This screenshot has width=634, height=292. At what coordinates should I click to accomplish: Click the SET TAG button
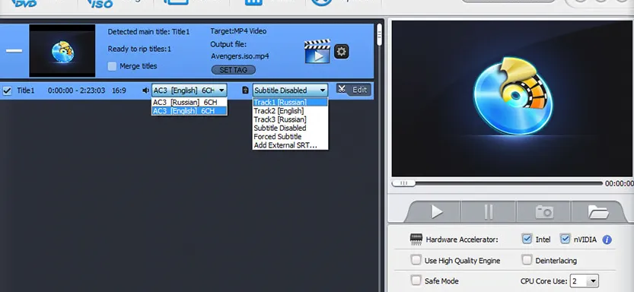[234, 70]
